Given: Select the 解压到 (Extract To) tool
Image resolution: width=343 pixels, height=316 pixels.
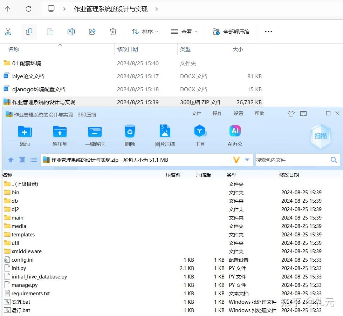Looking at the screenshot, I should [x=60, y=135].
